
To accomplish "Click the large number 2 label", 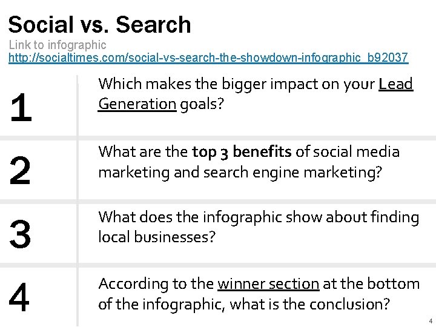I will [x=20, y=170].
